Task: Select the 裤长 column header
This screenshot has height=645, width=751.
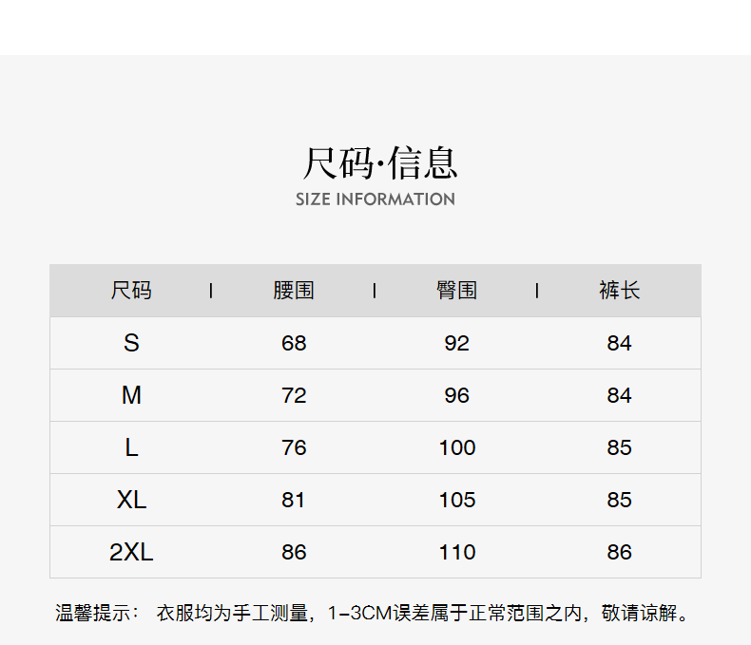Action: (x=619, y=291)
